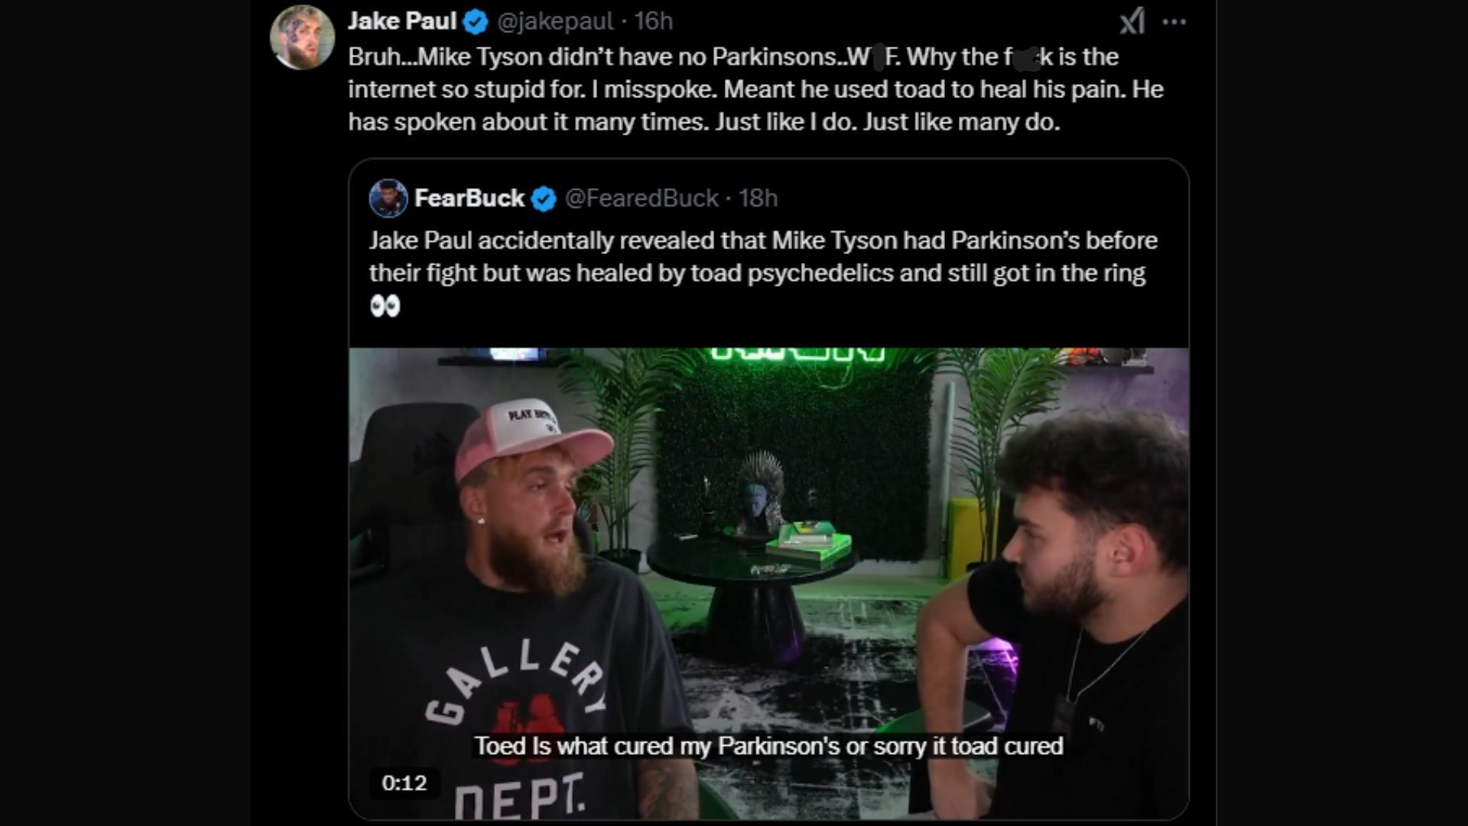Viewport: 1468px width, 826px height.
Task: Open the three-dot more options menu
Action: (1174, 22)
